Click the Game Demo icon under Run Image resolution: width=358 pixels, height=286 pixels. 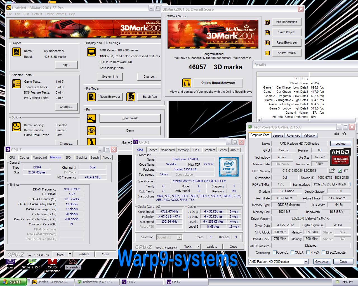tap(91, 142)
